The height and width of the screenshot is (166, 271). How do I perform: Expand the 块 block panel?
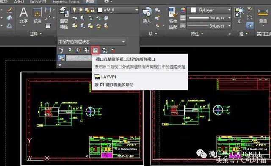pos(153,34)
